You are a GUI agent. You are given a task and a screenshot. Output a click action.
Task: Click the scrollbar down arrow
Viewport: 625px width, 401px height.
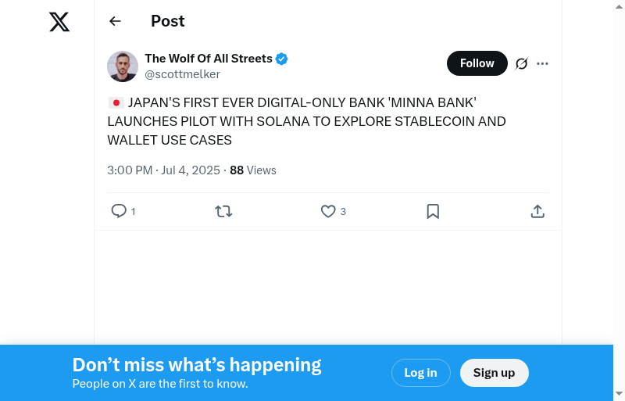pos(619,393)
